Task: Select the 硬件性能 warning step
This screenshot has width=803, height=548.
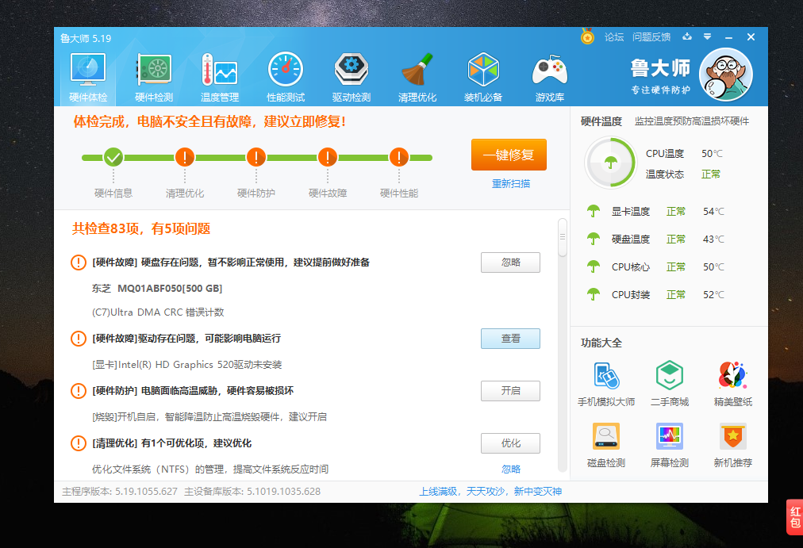Action: coord(399,157)
